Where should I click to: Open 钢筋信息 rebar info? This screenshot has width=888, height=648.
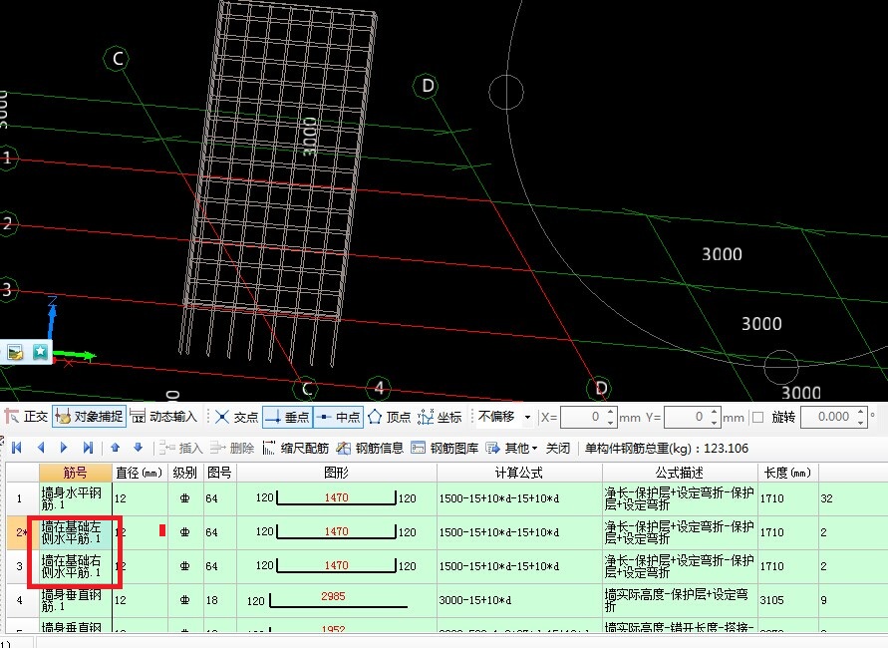click(370, 448)
